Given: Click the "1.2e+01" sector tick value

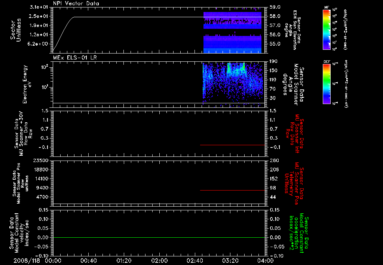Looking at the screenshot, I should click(x=39, y=35).
